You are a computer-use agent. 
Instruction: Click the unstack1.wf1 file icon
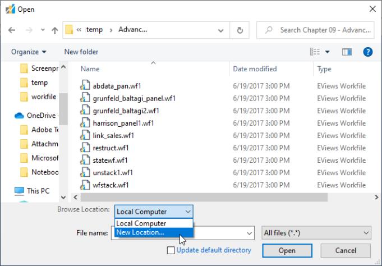85,173
